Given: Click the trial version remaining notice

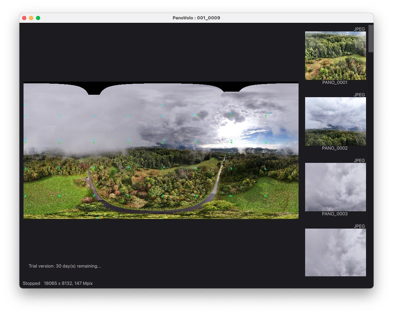Looking at the screenshot, I should click(x=65, y=266).
